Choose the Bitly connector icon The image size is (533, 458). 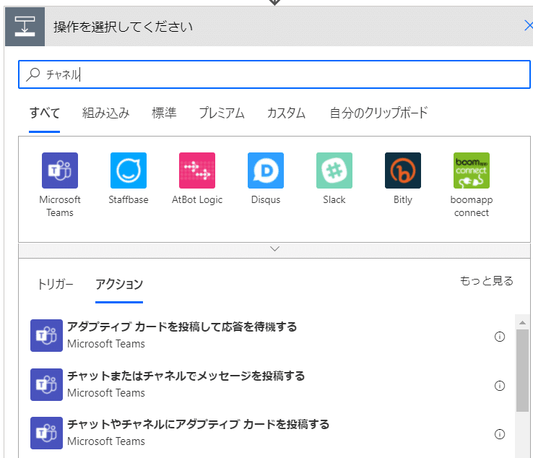[403, 170]
